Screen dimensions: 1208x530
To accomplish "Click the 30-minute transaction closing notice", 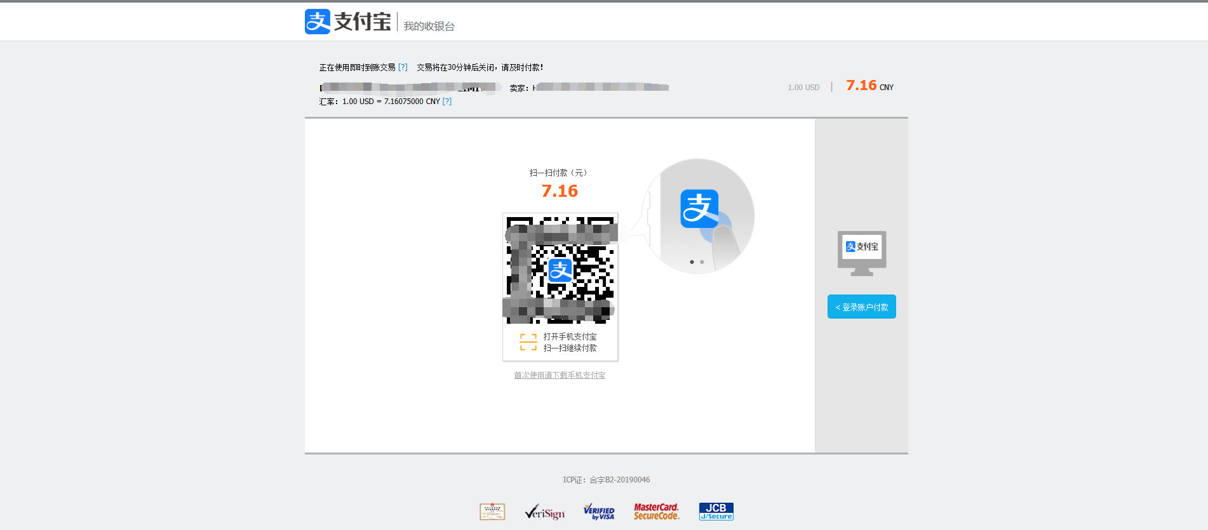I will coord(480,67).
